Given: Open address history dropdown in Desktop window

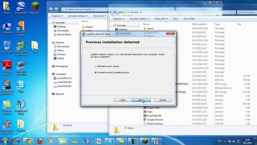Looking at the screenshot, I should pyautogui.click(x=229, y=12).
